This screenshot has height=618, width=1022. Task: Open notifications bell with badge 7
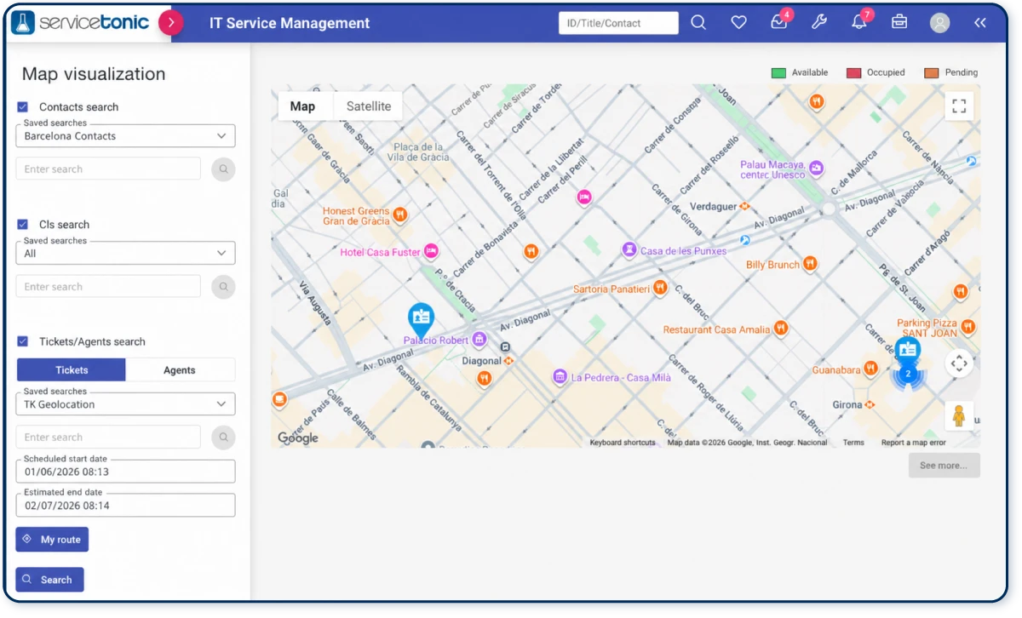pos(859,23)
